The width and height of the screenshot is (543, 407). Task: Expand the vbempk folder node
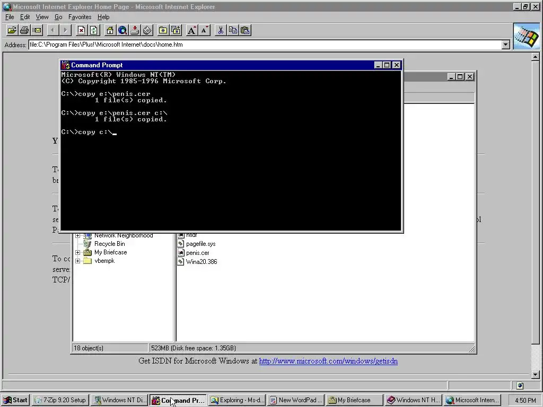(x=77, y=261)
